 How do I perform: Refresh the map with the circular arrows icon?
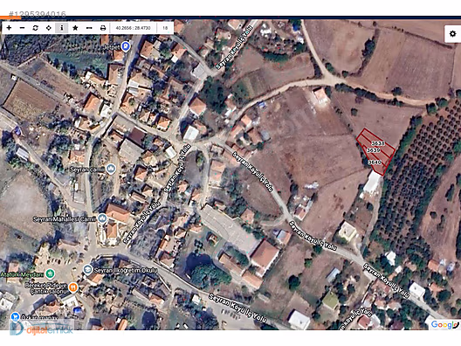pos(36,28)
